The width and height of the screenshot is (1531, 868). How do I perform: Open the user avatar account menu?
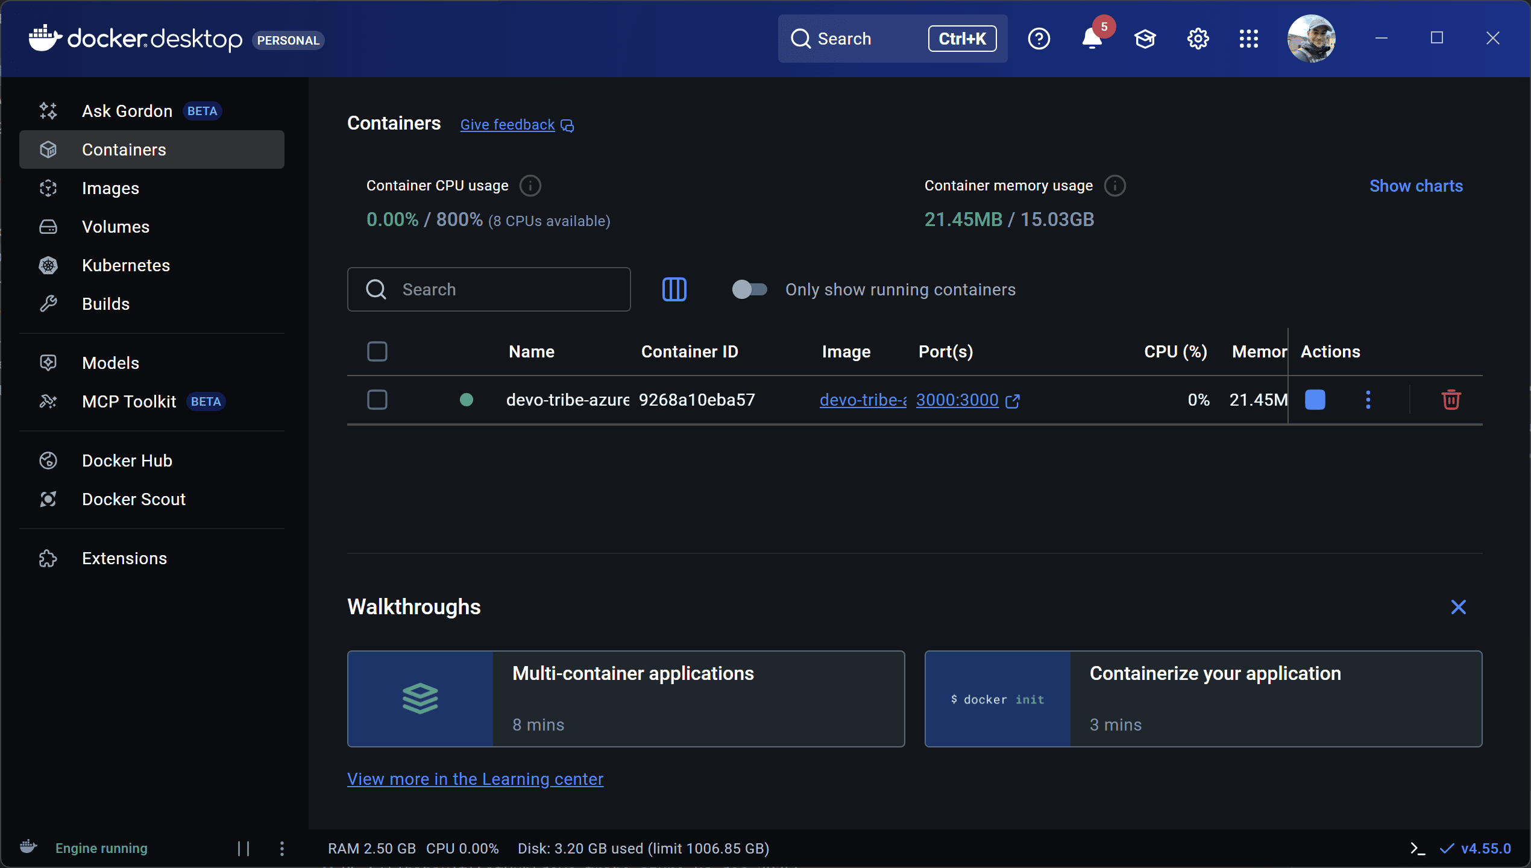click(x=1311, y=39)
